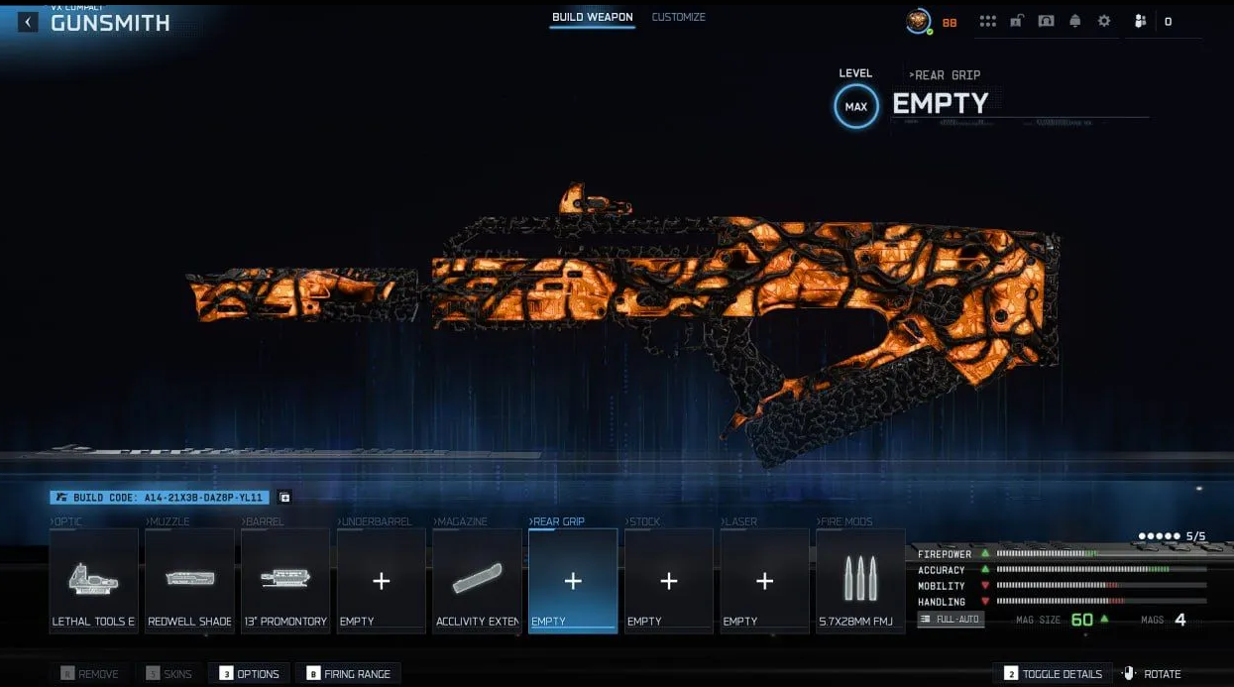Add an attachment to the empty Stock slot
This screenshot has width=1234, height=687.
[x=669, y=581]
